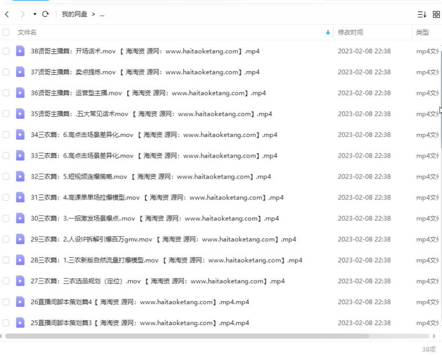Click video icon of 35贤哥主播篇 五大常见话术
The width and height of the screenshot is (442, 357).
(x=20, y=114)
